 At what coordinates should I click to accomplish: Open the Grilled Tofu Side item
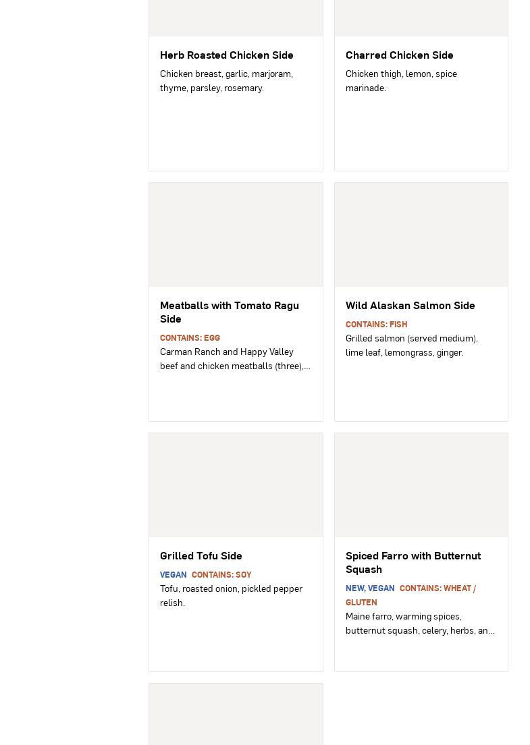point(201,556)
